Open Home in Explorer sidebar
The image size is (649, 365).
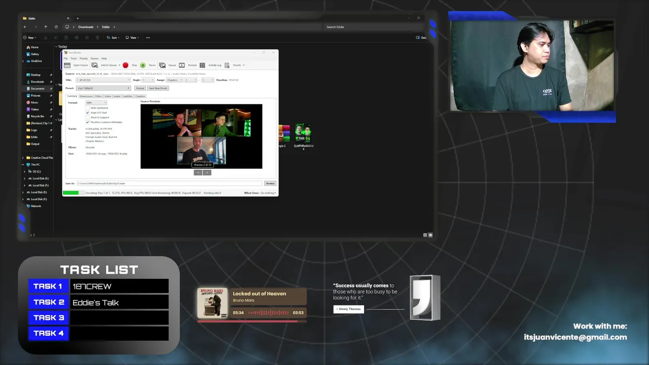point(32,47)
